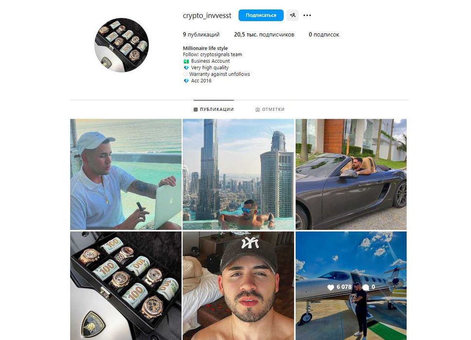Screen dimensions: 471x340
Task: Click the grid icon beside ПУБЛИКАЦИИ
Action: tap(196, 109)
